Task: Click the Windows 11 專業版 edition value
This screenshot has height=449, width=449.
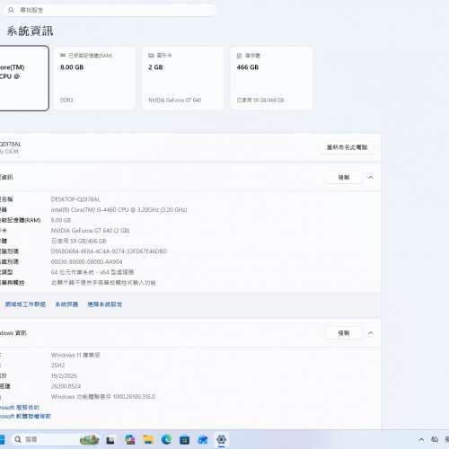Action: (x=75, y=355)
